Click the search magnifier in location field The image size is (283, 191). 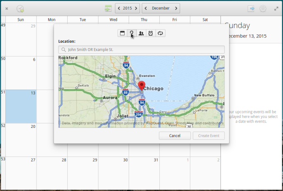tap(63, 50)
